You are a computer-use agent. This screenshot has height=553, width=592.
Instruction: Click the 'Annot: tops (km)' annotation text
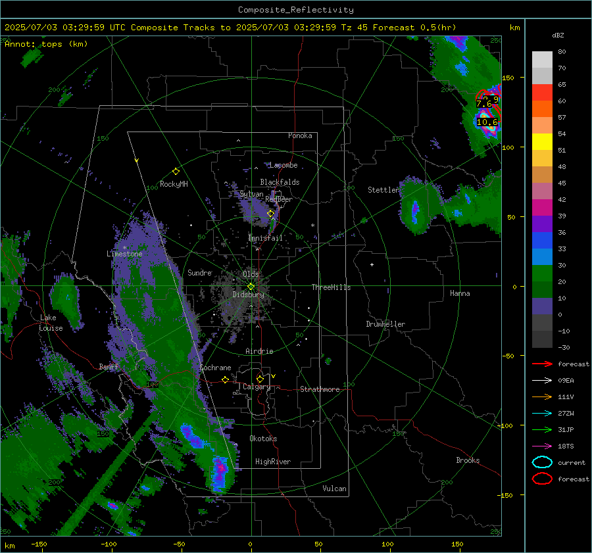(x=46, y=44)
